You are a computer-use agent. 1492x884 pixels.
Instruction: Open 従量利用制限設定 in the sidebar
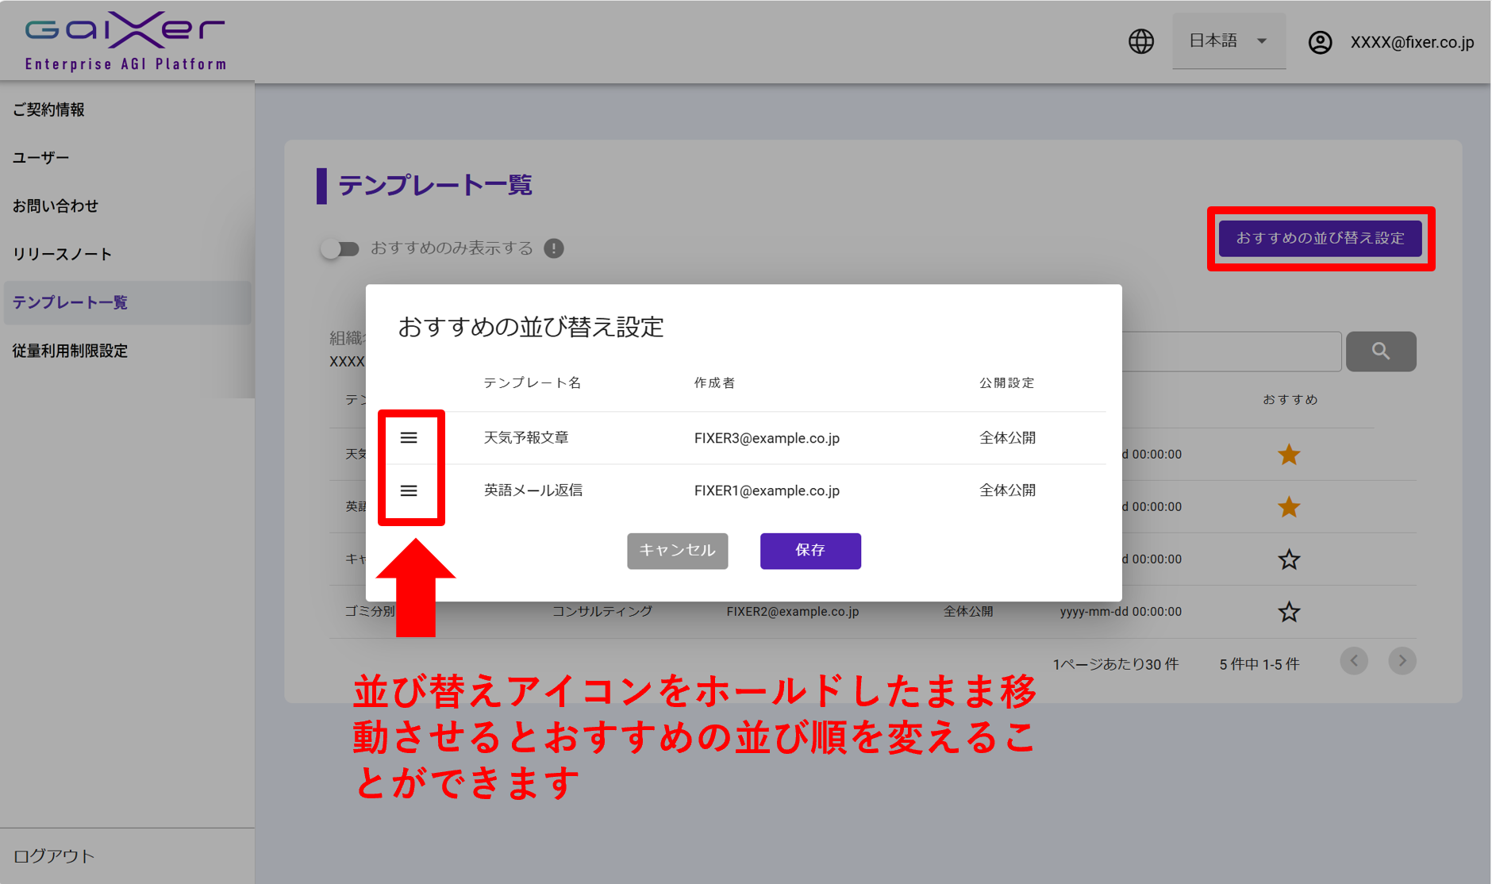70,351
